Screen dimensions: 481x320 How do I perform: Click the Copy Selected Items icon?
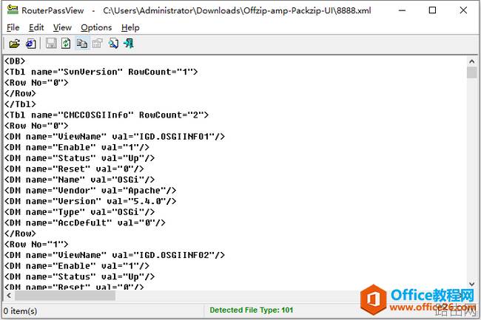point(82,44)
